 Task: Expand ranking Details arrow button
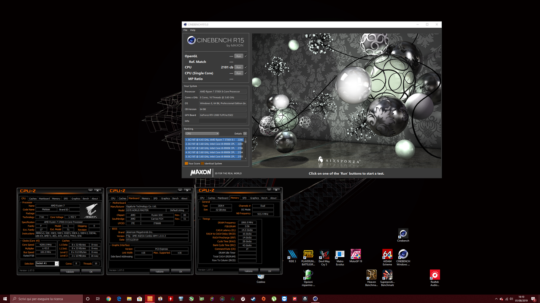pyautogui.click(x=245, y=133)
